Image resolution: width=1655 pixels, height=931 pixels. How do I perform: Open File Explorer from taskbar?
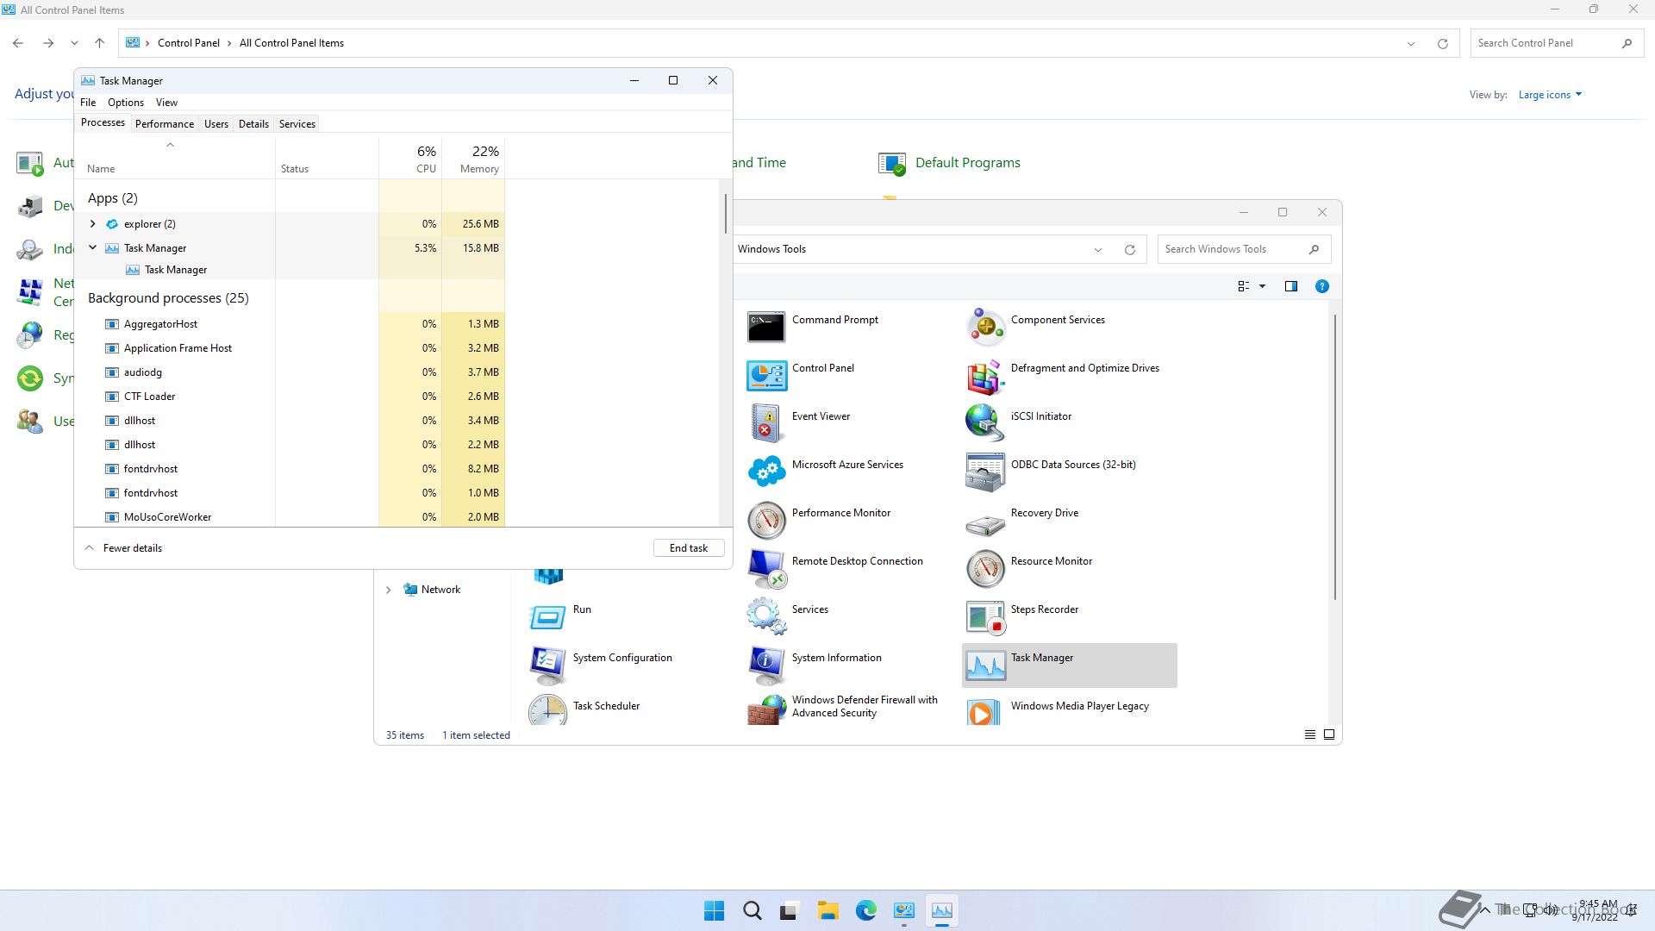[x=827, y=910]
